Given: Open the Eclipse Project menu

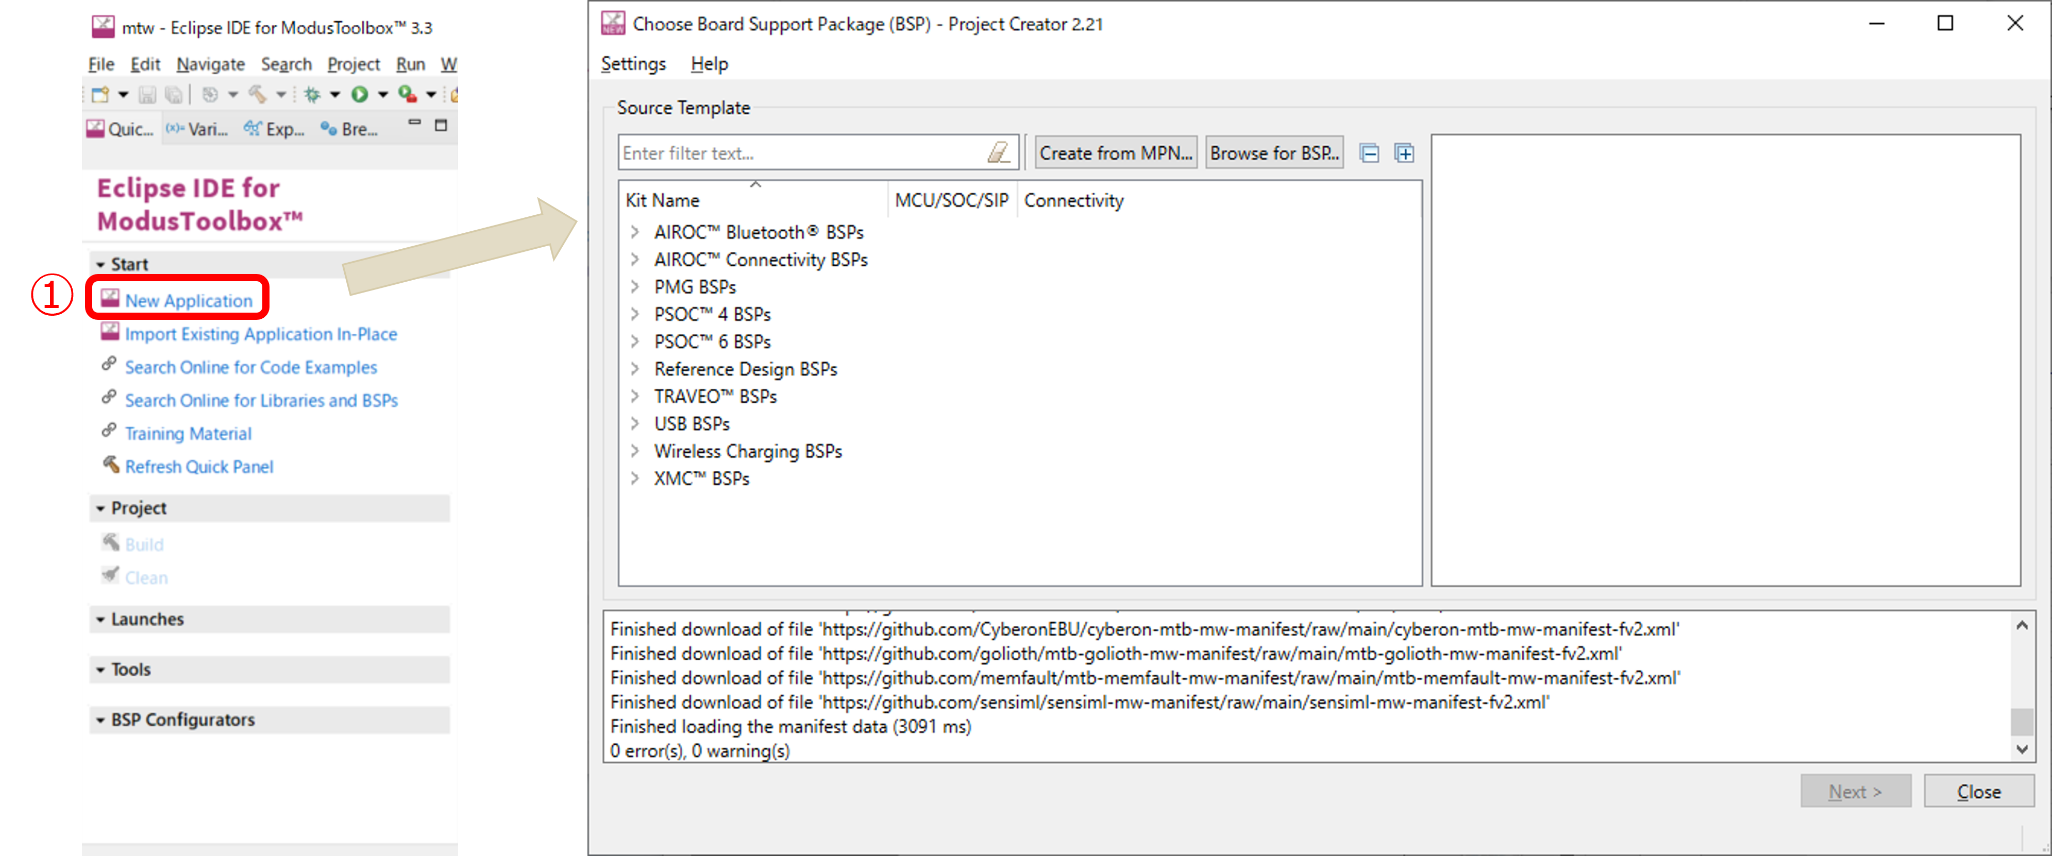Looking at the screenshot, I should pyautogui.click(x=354, y=64).
